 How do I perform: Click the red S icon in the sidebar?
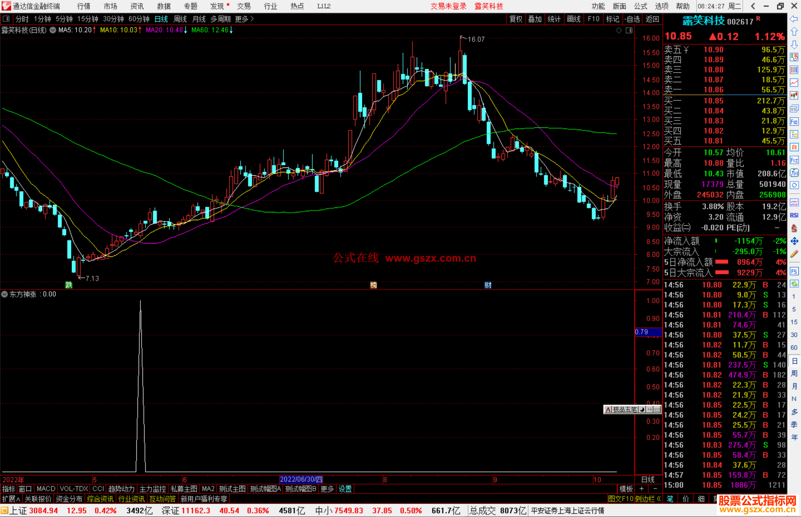click(x=794, y=228)
